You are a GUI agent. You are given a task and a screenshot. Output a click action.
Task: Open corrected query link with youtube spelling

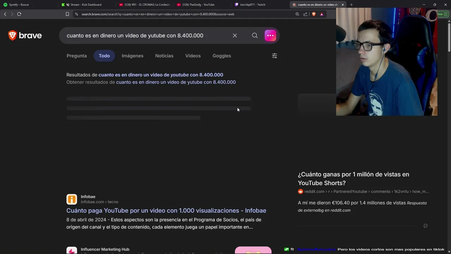click(x=161, y=75)
